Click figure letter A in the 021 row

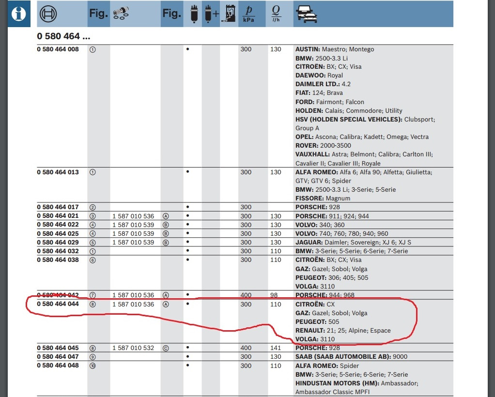click(x=166, y=216)
